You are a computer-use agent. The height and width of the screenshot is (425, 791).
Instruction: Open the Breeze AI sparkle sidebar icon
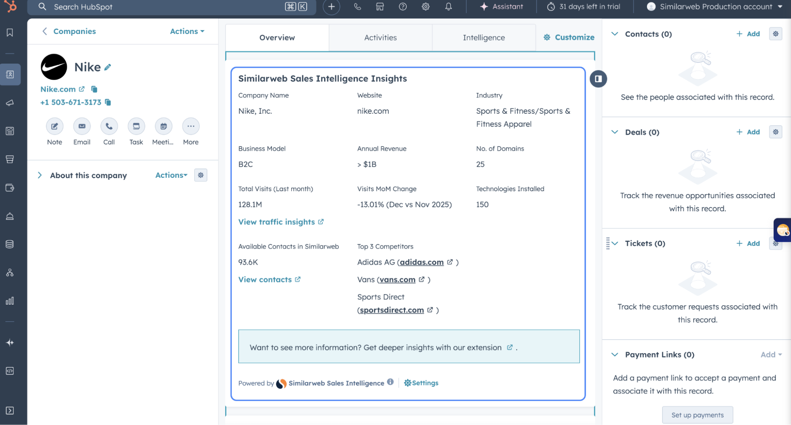[x=10, y=342]
